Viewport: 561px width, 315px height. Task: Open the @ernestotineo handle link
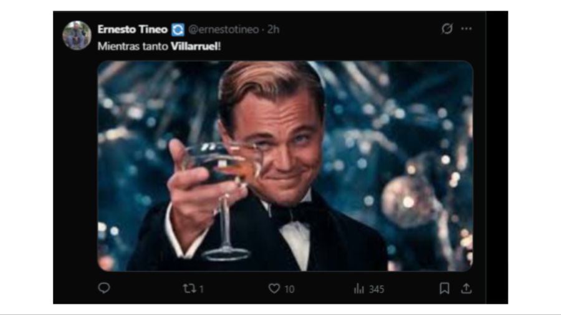pos(223,29)
